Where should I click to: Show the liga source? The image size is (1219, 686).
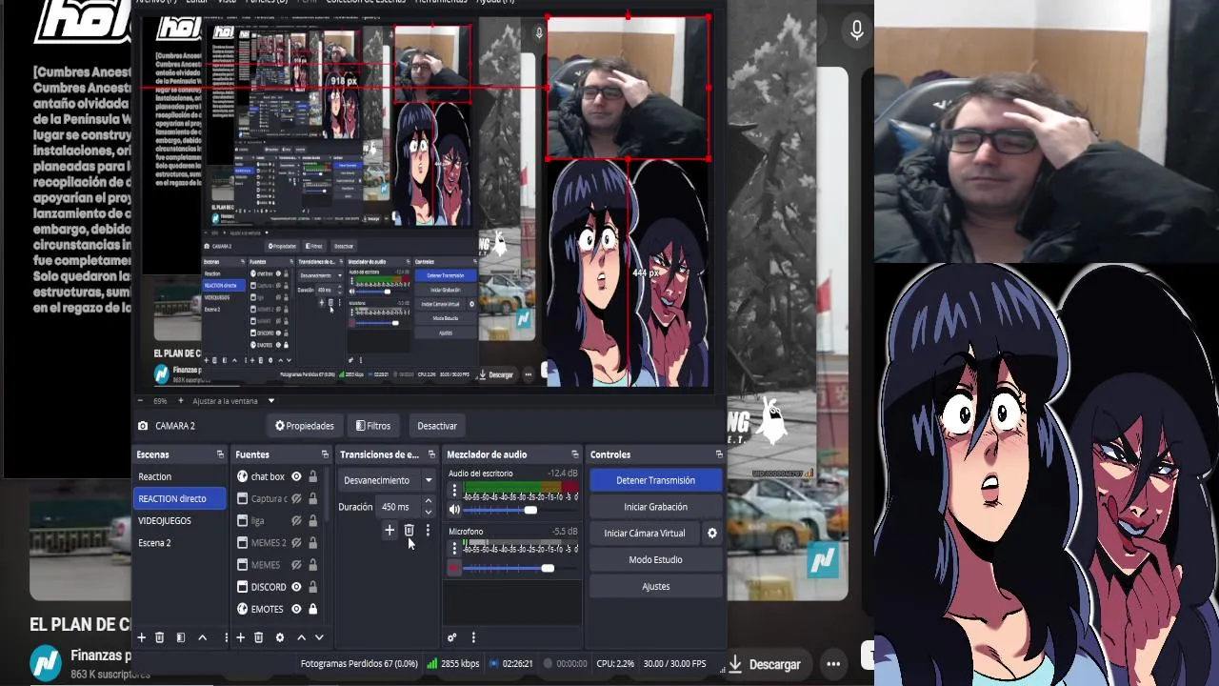point(296,520)
